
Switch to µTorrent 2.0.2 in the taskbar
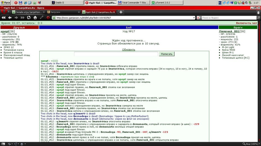(x=167, y=3)
